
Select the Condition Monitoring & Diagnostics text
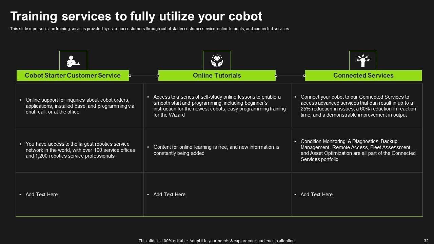(358, 150)
